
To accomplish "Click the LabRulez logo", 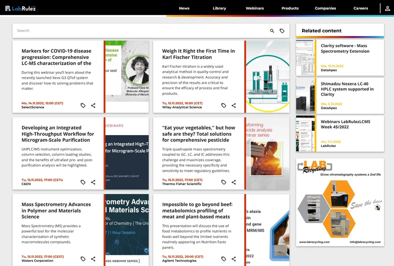I will [x=21, y=8].
